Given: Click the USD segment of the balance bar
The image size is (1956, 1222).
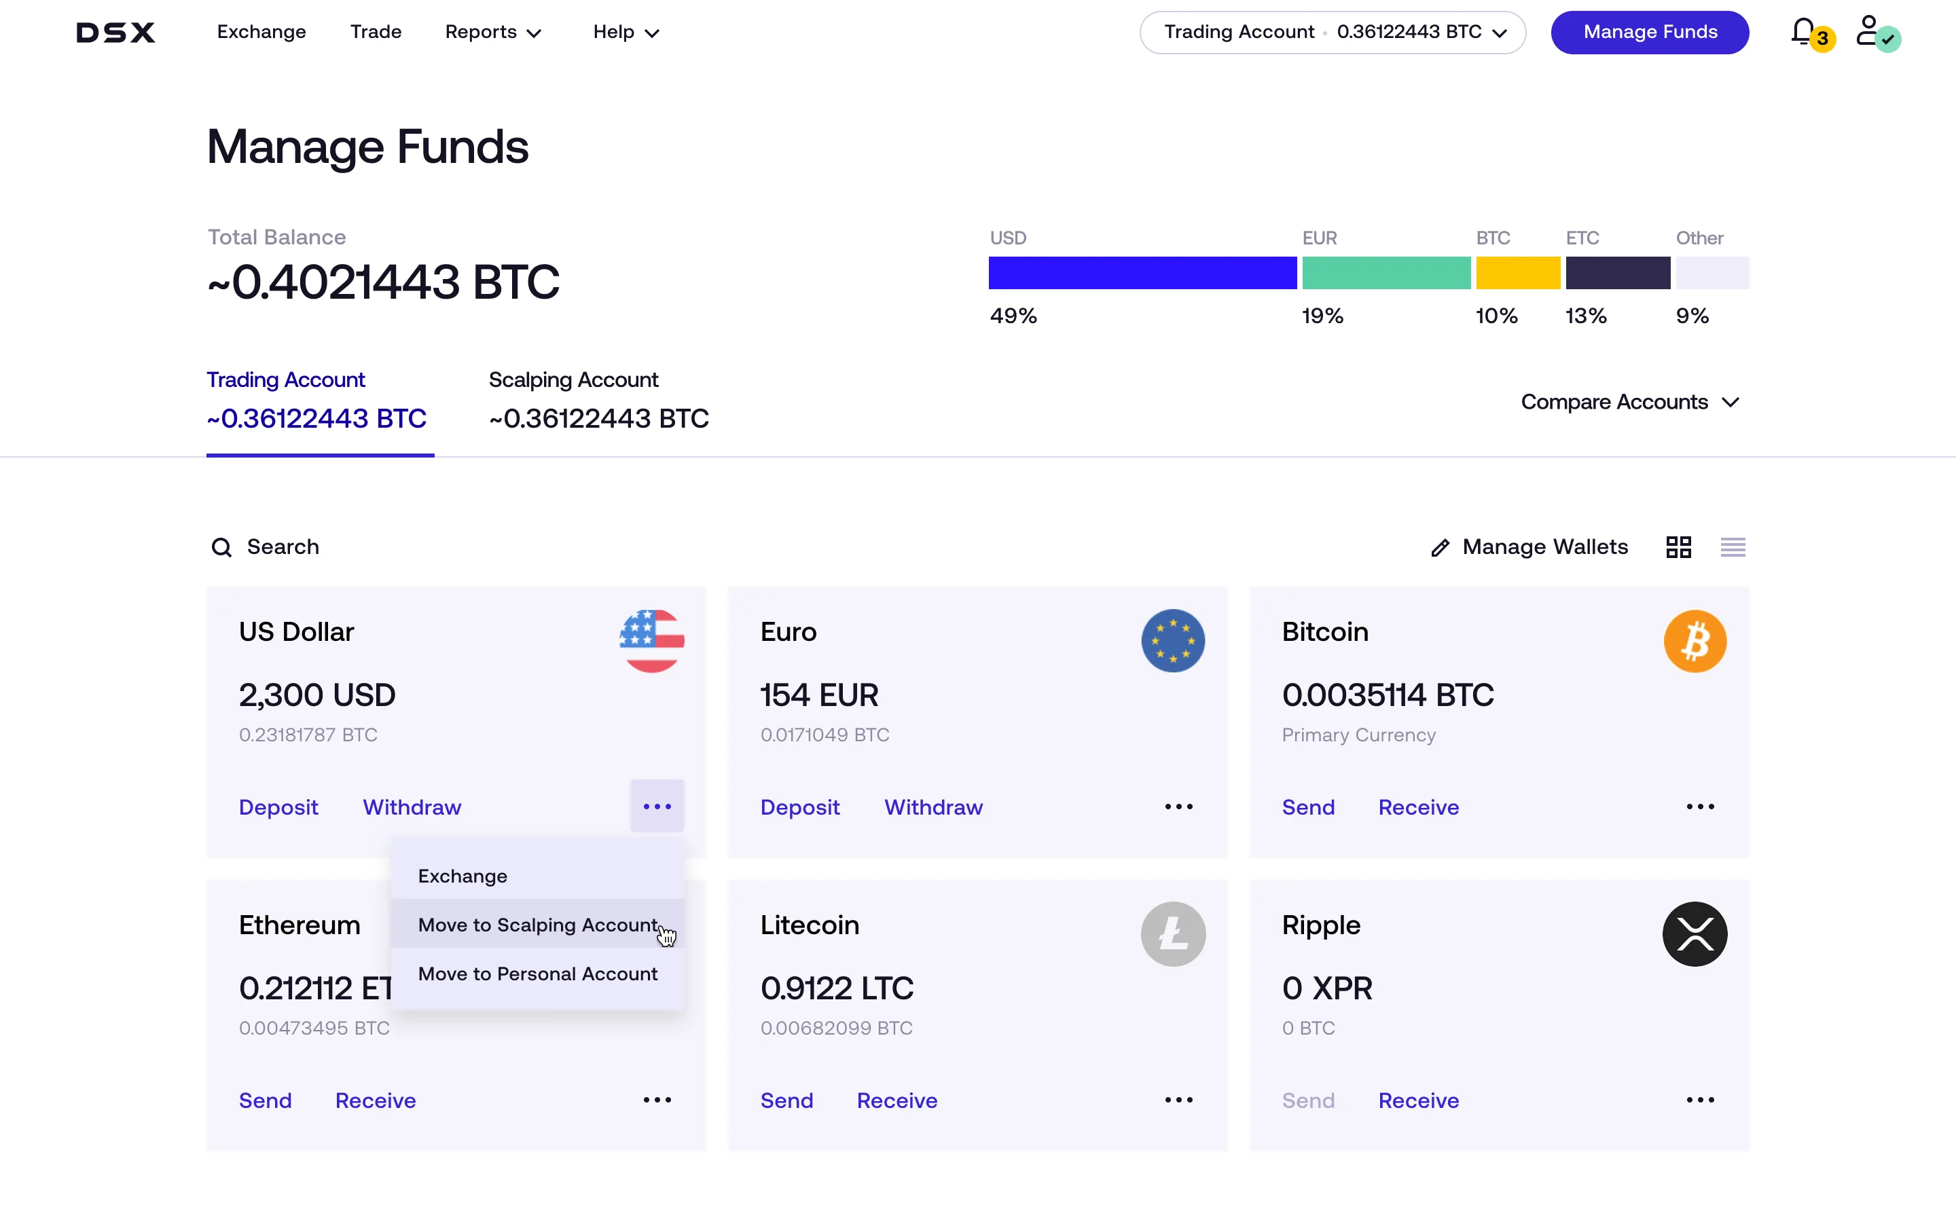Looking at the screenshot, I should 1141,273.
